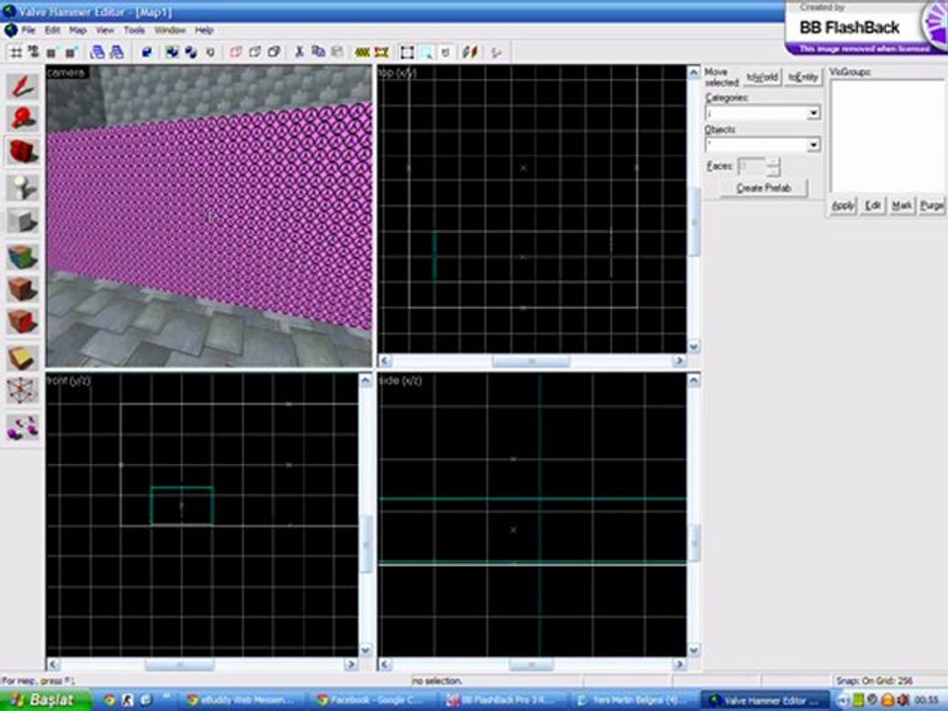The height and width of the screenshot is (711, 948).
Task: Select the Clipping tool
Action: (x=23, y=357)
